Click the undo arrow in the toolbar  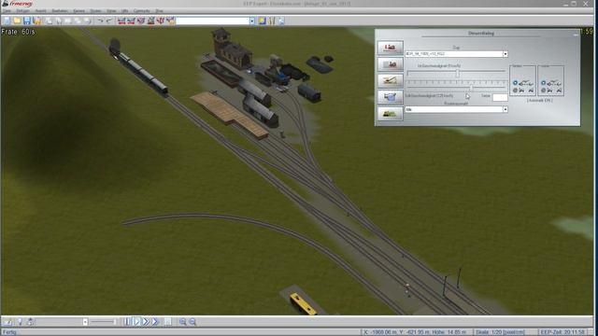pyautogui.click(x=100, y=21)
